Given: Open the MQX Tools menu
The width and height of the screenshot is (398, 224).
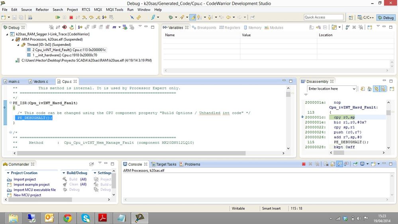Looking at the screenshot, I should click(x=114, y=10).
